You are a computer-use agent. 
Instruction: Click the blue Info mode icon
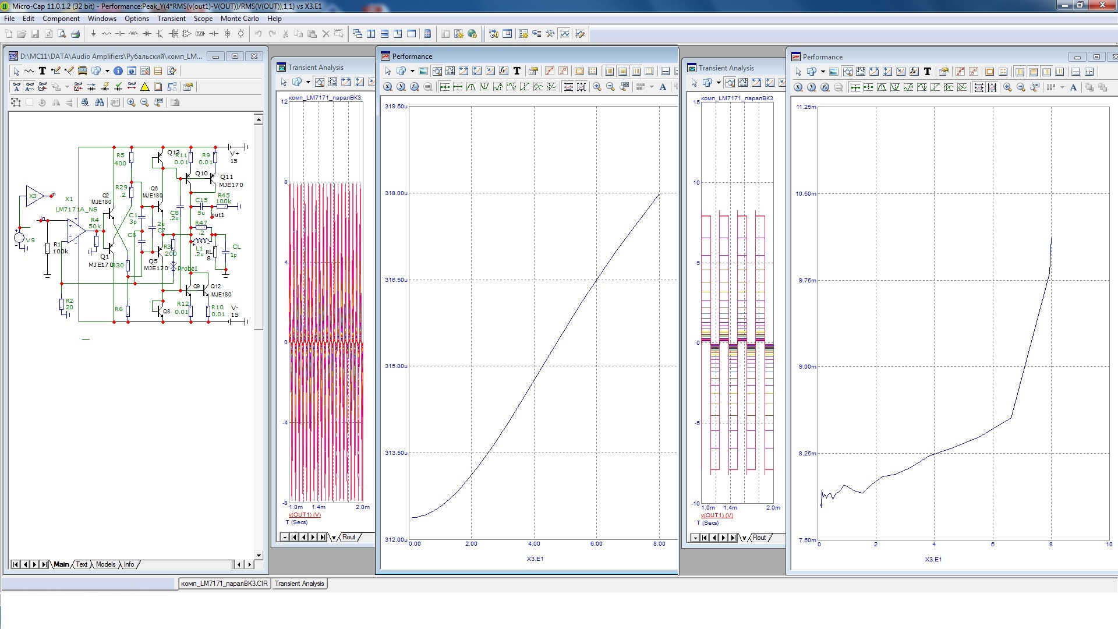[x=118, y=71]
